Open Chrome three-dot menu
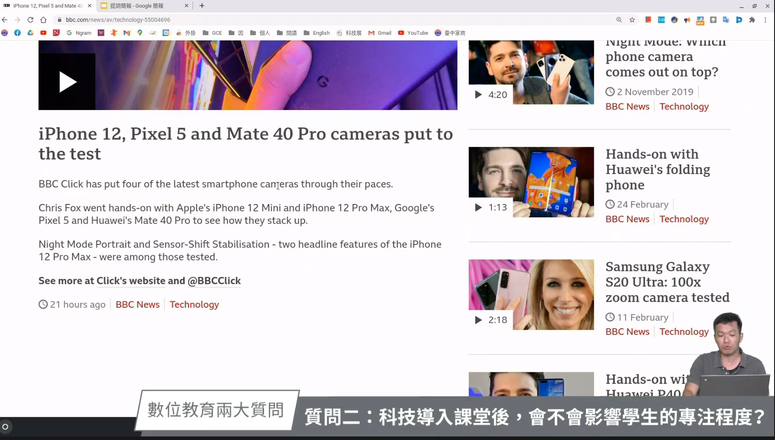Viewport: 775px width, 440px height. tap(765, 20)
